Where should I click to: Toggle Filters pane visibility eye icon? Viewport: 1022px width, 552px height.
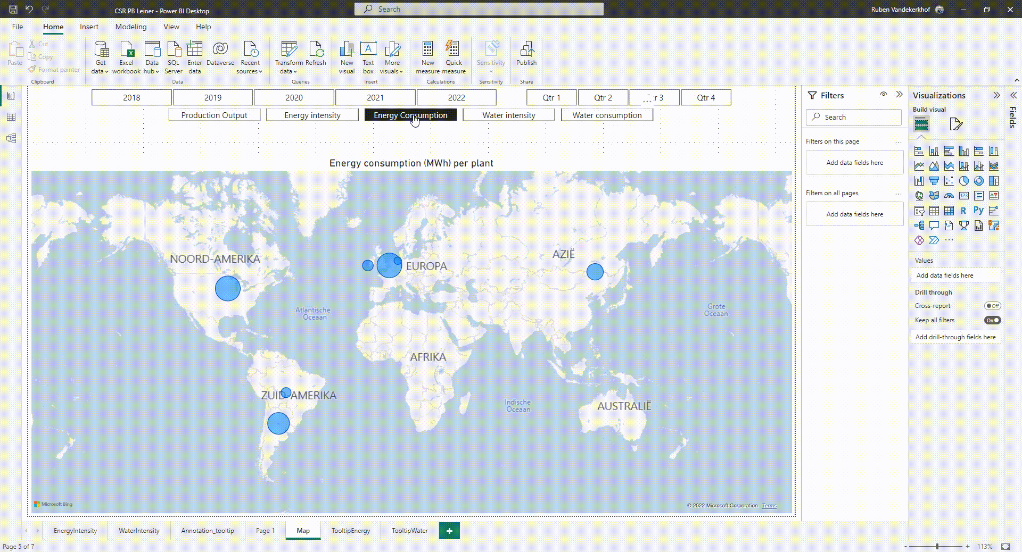[884, 94]
